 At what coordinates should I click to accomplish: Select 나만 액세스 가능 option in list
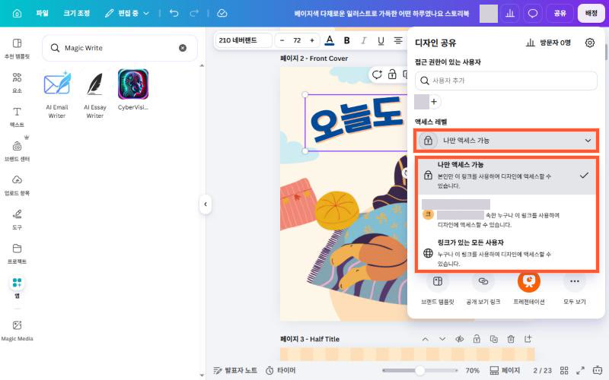[x=505, y=176]
